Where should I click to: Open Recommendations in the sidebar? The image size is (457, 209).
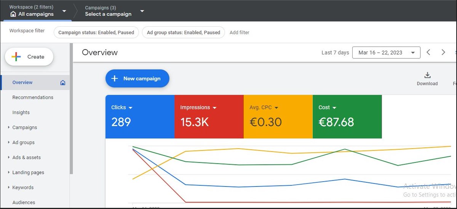point(33,97)
